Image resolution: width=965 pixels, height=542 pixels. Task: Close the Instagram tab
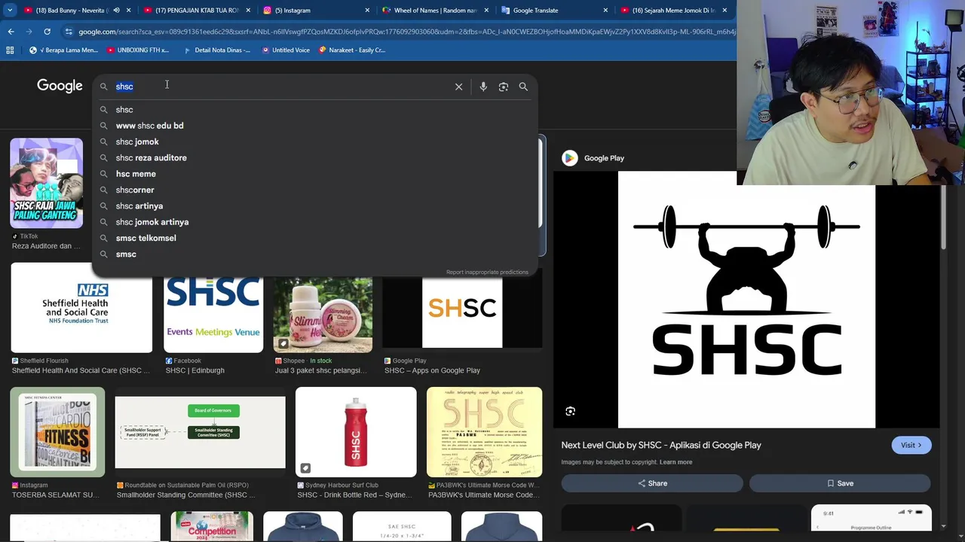(x=367, y=11)
